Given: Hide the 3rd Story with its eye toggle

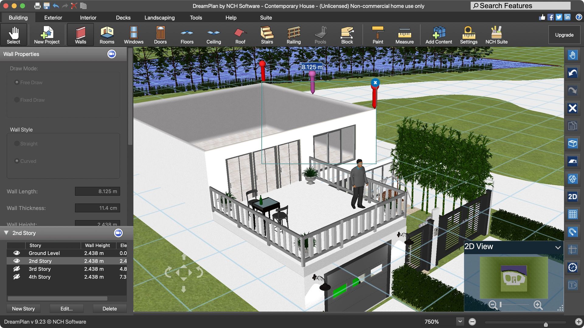Looking at the screenshot, I should pyautogui.click(x=17, y=269).
